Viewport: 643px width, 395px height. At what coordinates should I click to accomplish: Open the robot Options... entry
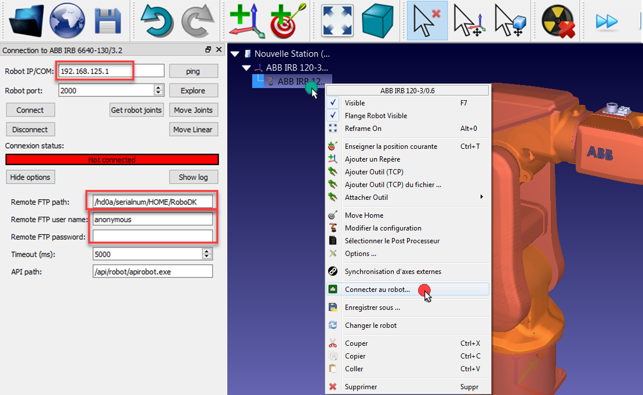click(x=408, y=254)
